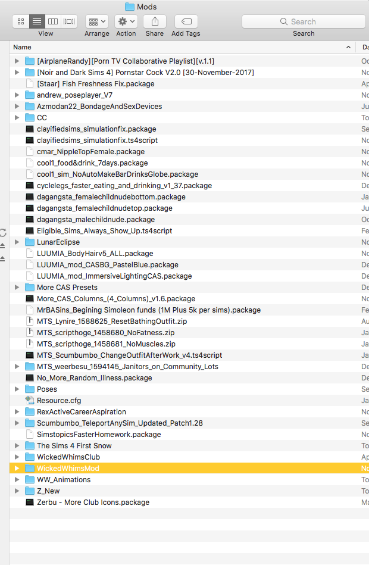Click the Resource.cfg file icon
This screenshot has height=565, width=369.
coord(30,400)
